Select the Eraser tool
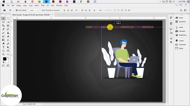Screen dimensions: 190x106 point(8,37)
